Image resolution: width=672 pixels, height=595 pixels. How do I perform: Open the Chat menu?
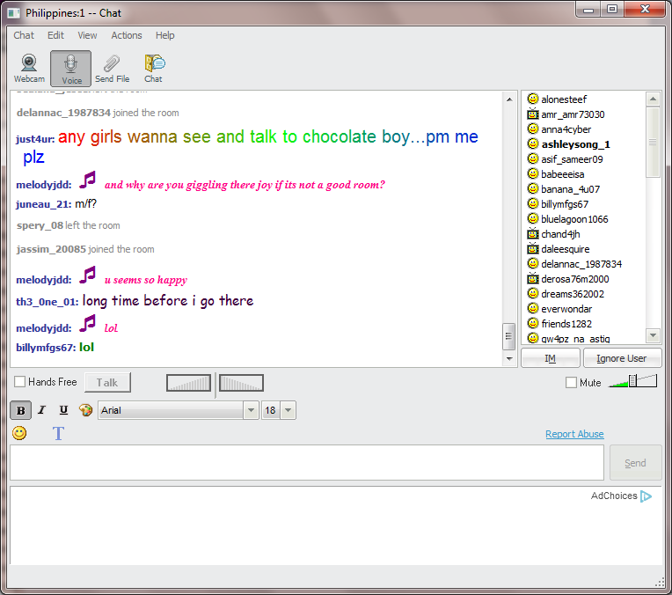coord(24,35)
